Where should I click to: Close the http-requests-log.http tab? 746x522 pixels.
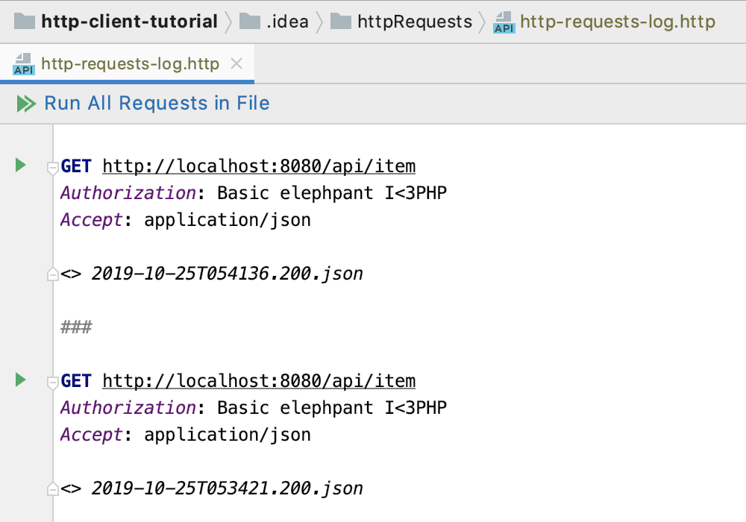click(236, 64)
